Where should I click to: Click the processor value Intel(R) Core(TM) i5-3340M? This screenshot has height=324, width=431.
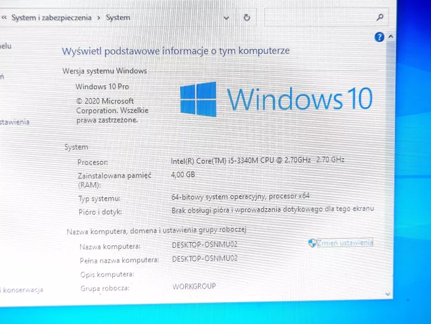pyautogui.click(x=258, y=161)
